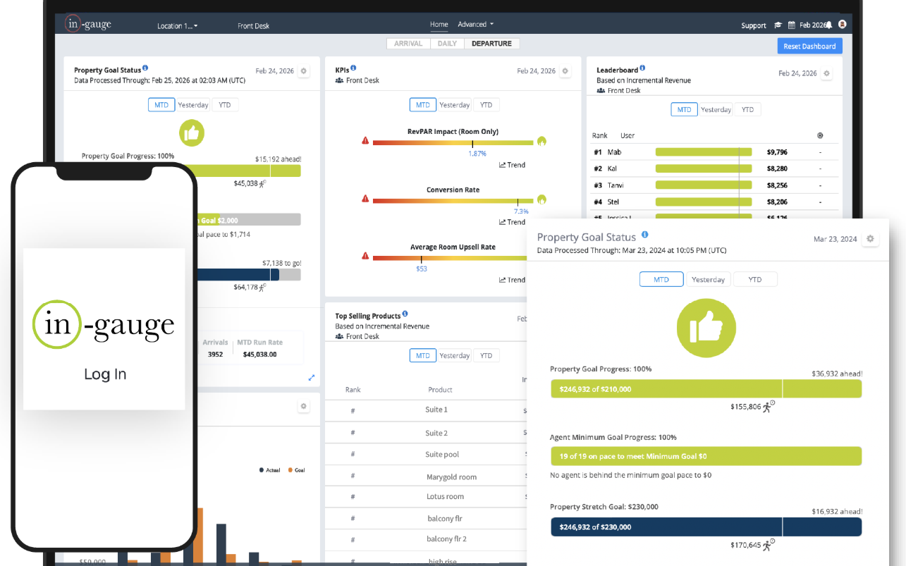Click the Reset Dashboard button

[810, 47]
